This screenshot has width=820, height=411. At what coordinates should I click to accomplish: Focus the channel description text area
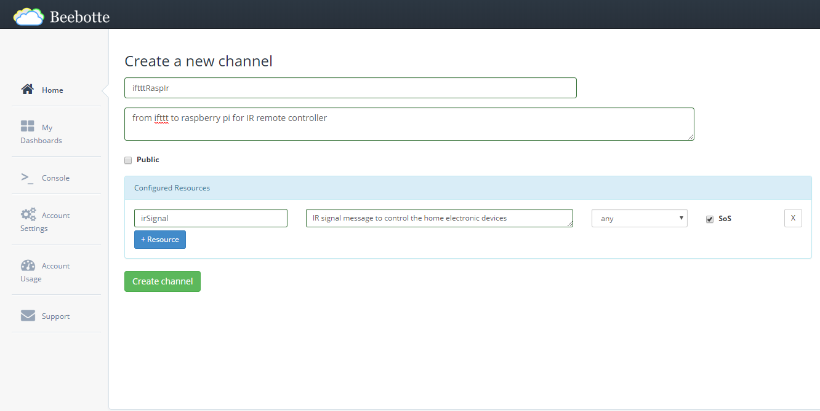[x=409, y=124]
